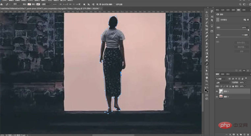Click the stroke color swatch
This screenshot has width=251, height=136.
click(38, 4)
